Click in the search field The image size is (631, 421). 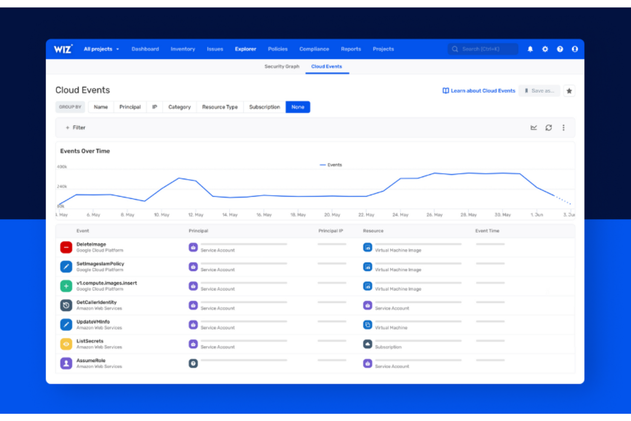(483, 49)
